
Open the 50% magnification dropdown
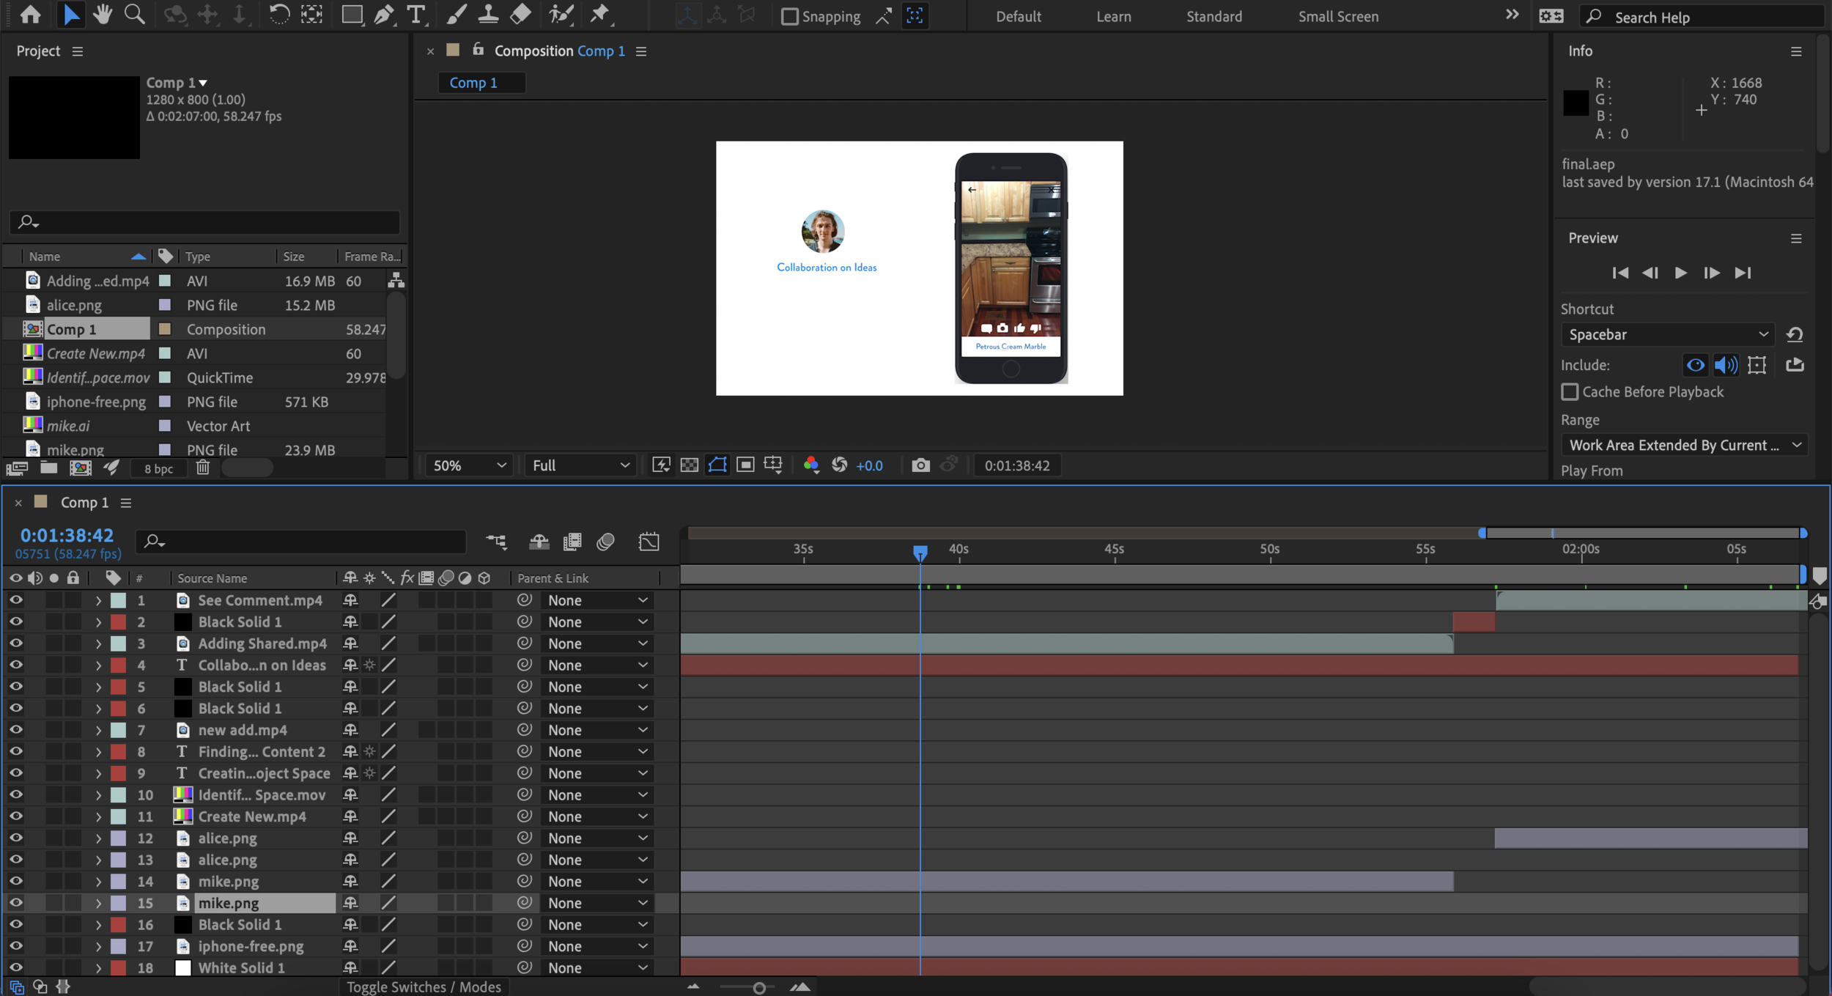(469, 465)
